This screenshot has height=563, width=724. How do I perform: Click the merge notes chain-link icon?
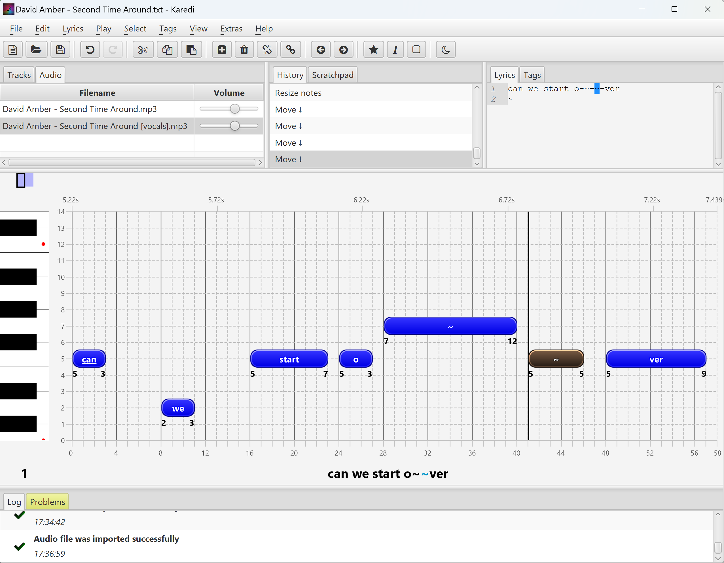click(291, 50)
